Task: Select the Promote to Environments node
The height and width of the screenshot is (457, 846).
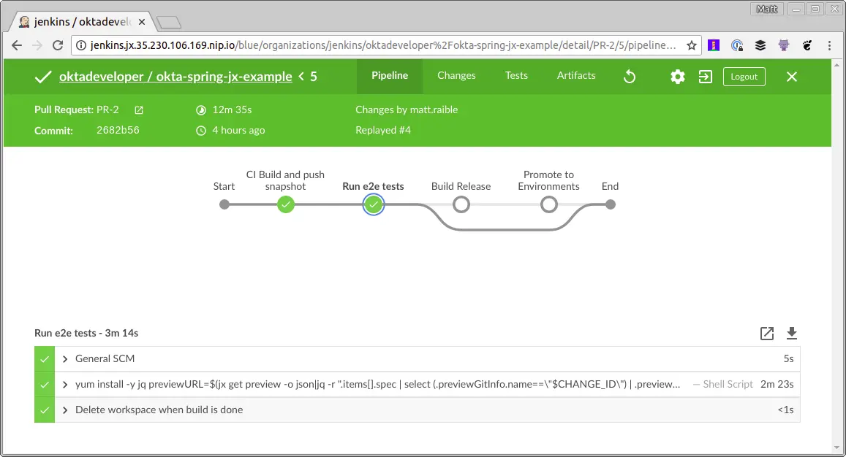Action: click(548, 204)
